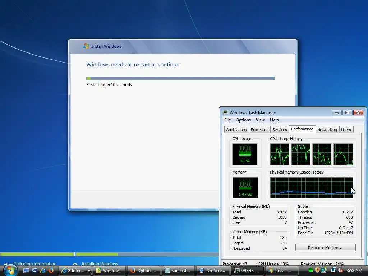Click the Collecting information setup progress bar

[x=37, y=254]
